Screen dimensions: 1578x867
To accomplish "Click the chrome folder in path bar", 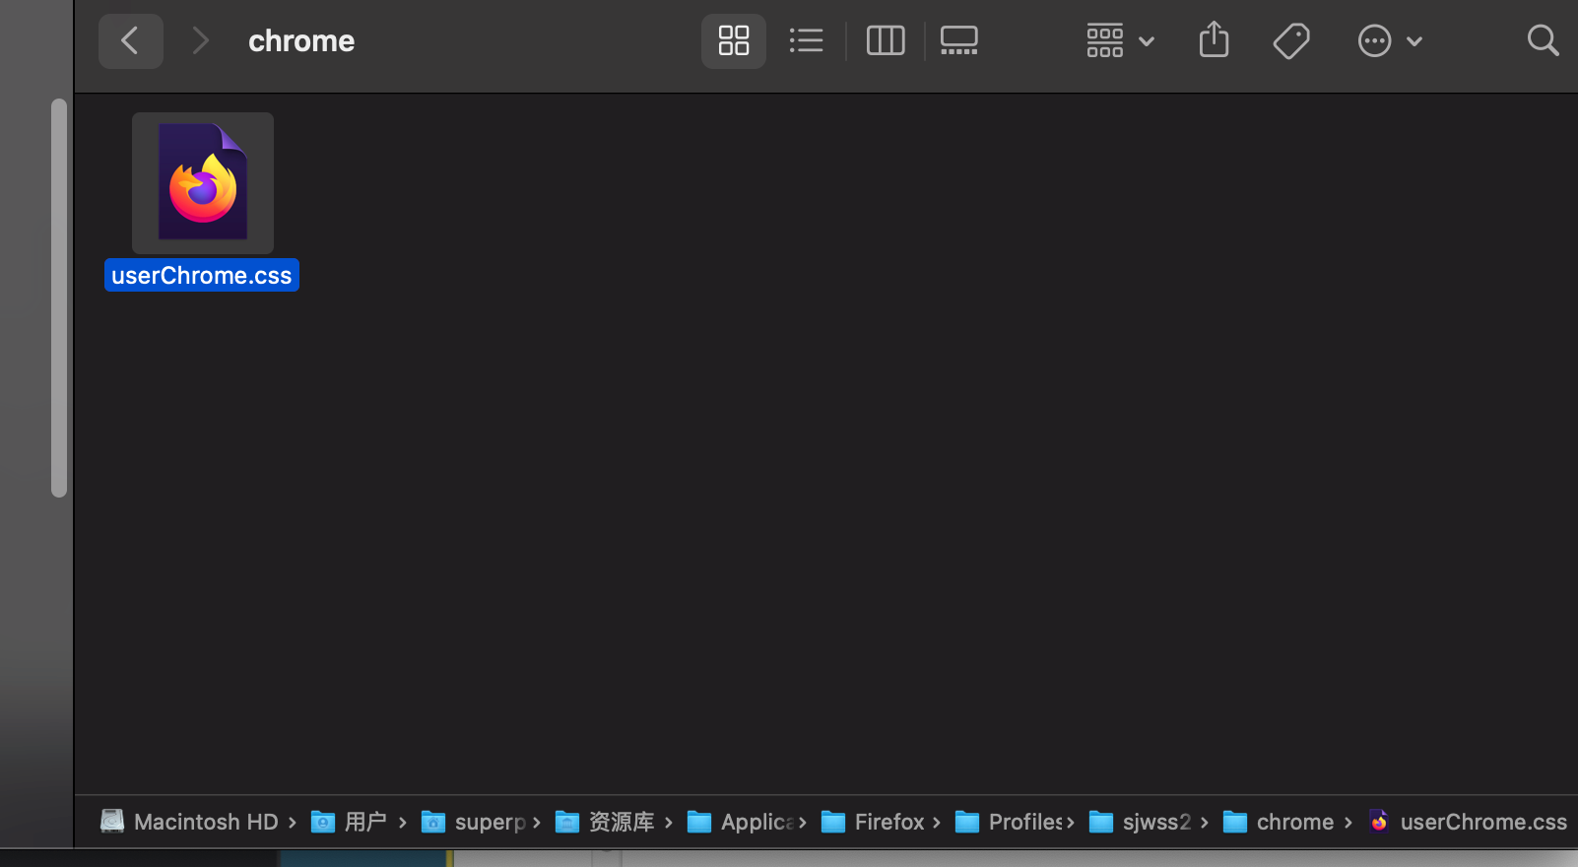I will (x=1279, y=822).
